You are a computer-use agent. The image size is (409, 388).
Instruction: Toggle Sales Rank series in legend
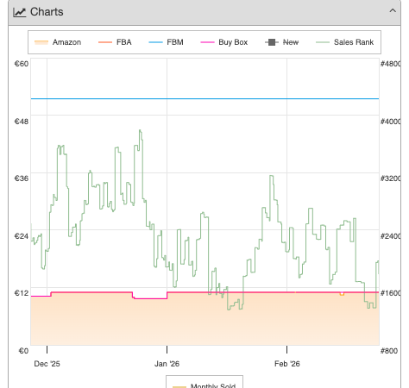[x=344, y=42]
